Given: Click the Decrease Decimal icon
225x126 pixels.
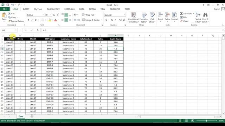Looking at the screenshot, I should tap(124, 20).
